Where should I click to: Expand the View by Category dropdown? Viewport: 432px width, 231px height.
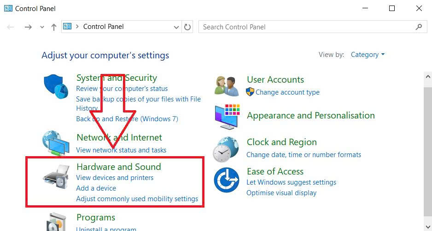368,55
